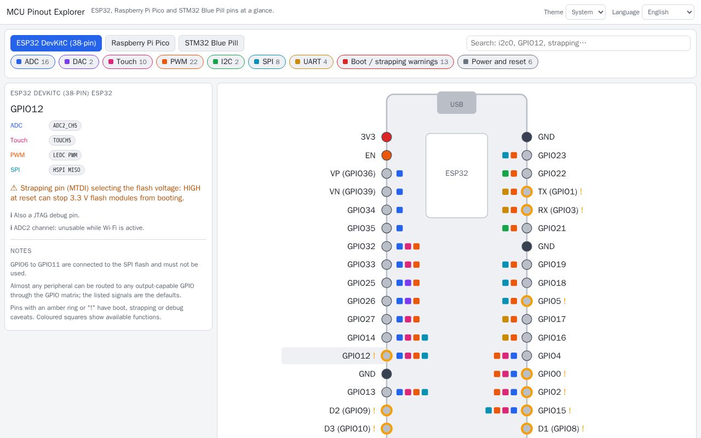The image size is (701, 438).
Task: Toggle the PWM filter chip
Action: tap(180, 62)
